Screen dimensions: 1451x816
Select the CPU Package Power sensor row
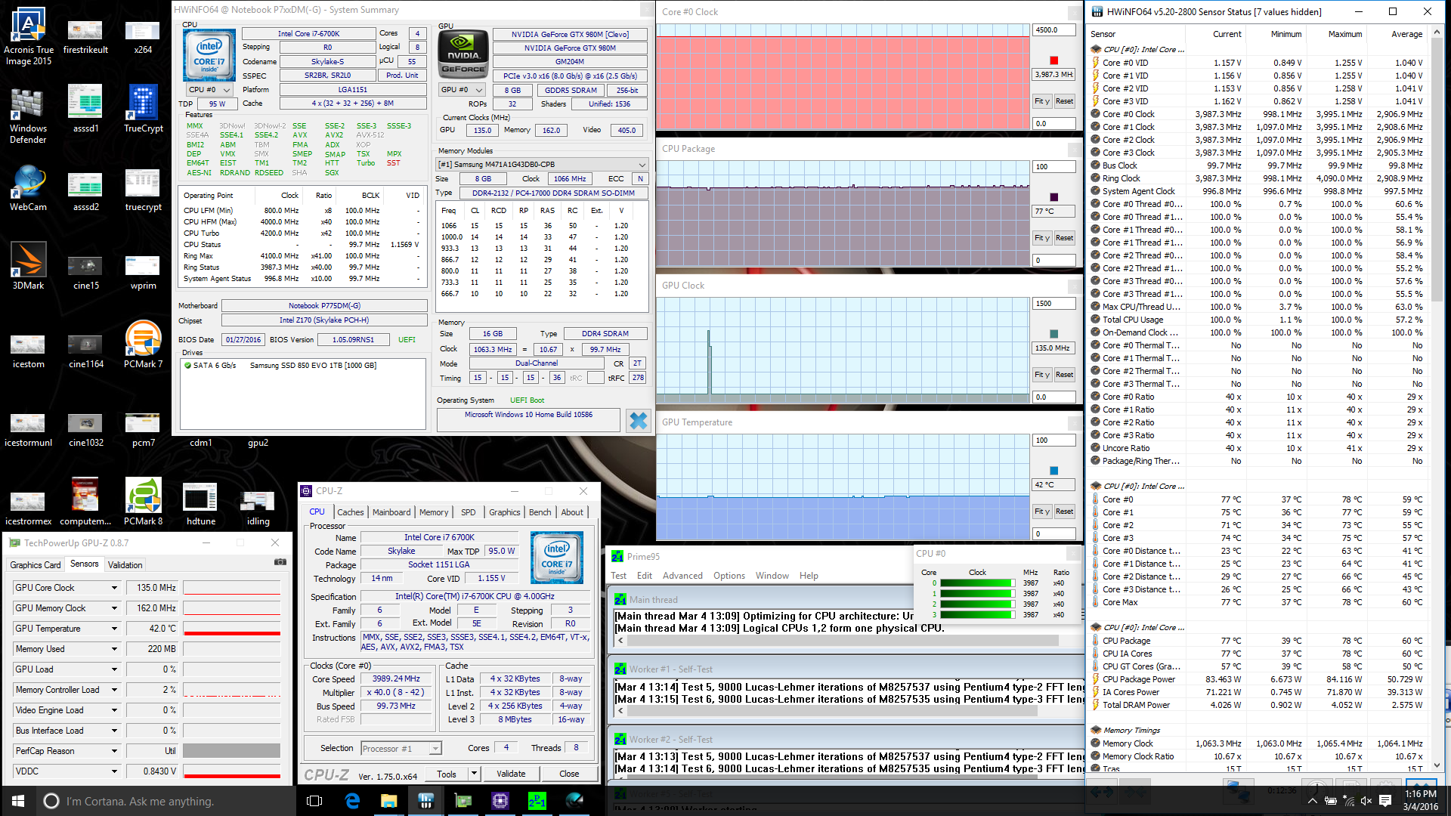click(1259, 679)
